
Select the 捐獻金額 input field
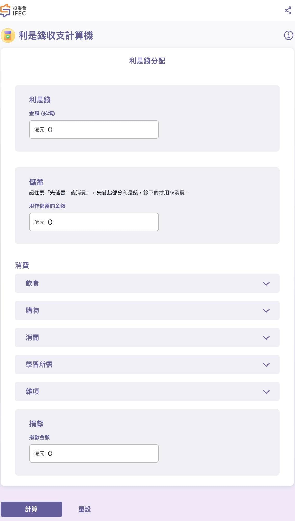click(99, 453)
